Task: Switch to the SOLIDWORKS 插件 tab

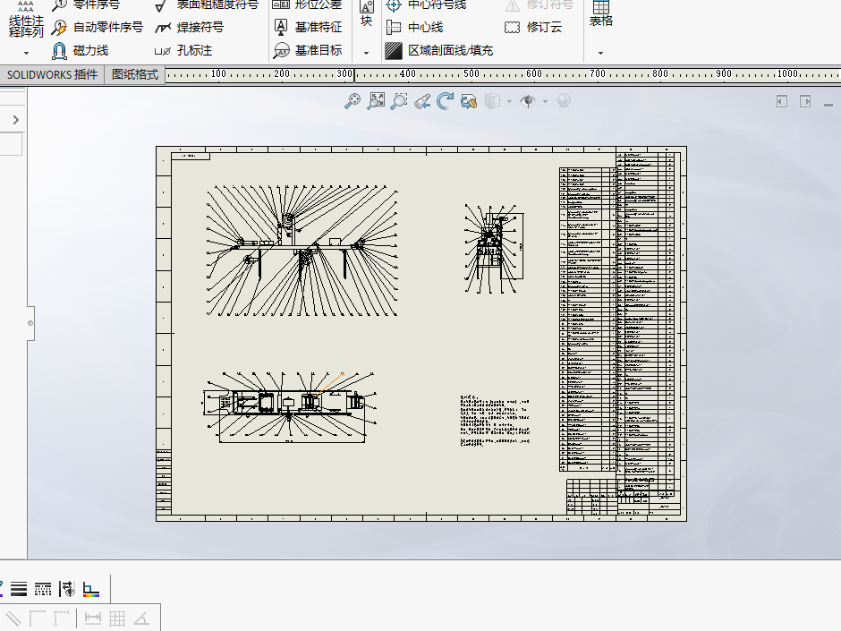Action: (x=52, y=74)
